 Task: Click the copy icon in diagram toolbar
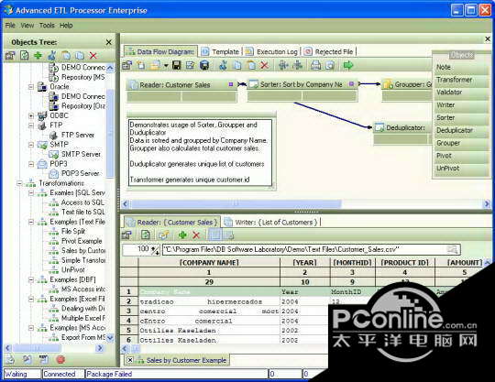tap(237, 65)
